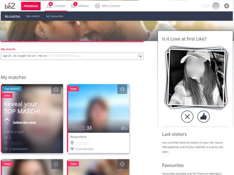This screenshot has height=175, width=234.
Task: Click the Mailbox envelope icon
Action: pyautogui.click(x=74, y=6)
